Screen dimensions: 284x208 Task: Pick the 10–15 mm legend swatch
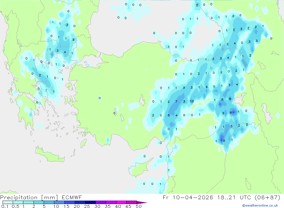(x=59, y=202)
